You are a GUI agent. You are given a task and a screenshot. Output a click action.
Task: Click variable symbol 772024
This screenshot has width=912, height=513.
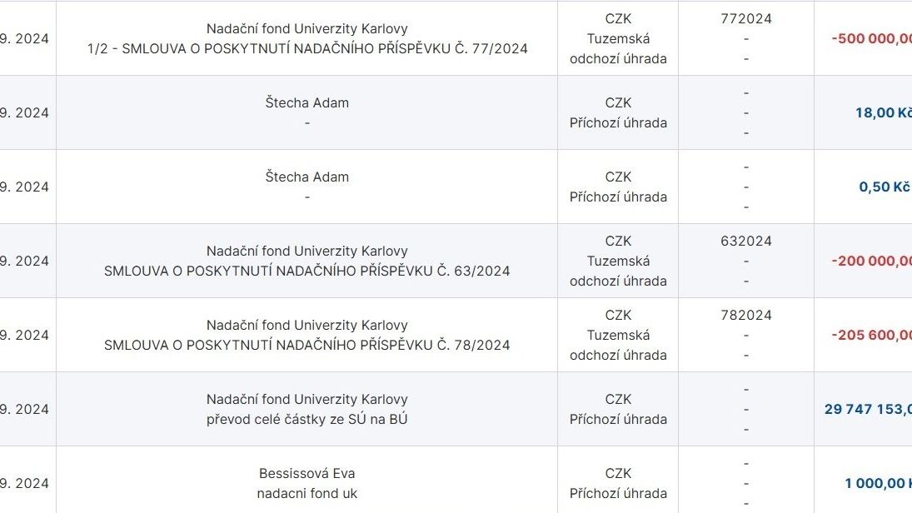(x=746, y=18)
